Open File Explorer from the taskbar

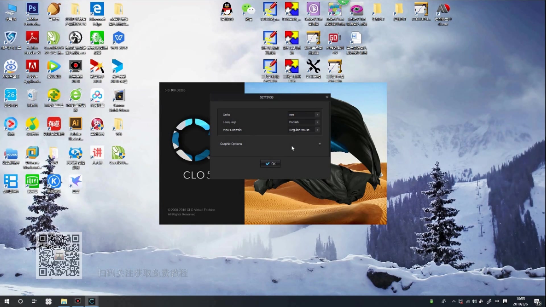click(x=64, y=301)
